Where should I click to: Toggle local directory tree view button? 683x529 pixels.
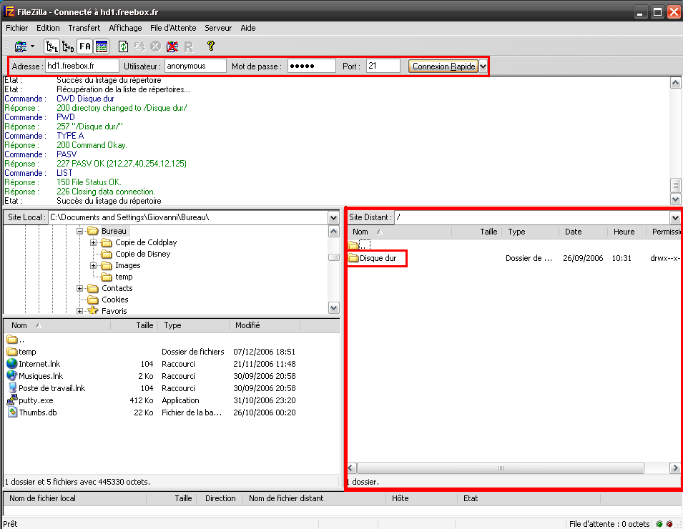(51, 46)
